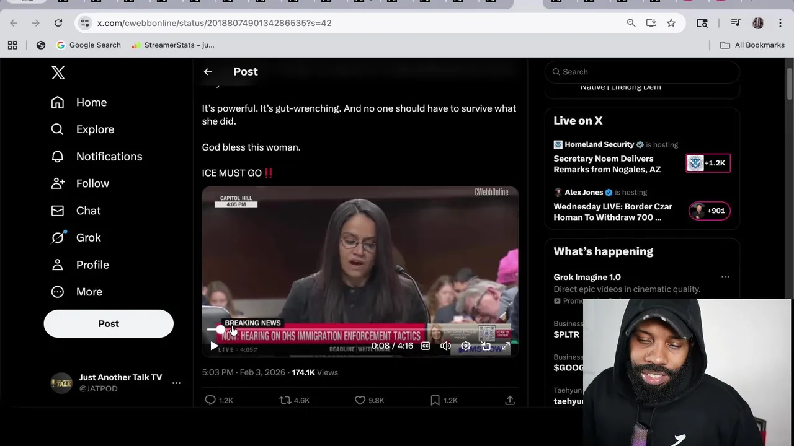Image resolution: width=794 pixels, height=446 pixels.
Task: Open the browser extensions-side icon next to star
Action: click(x=702, y=23)
